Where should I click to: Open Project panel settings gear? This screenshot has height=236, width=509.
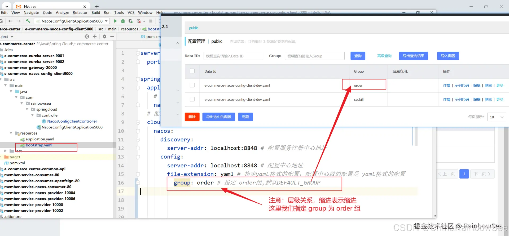(104, 37)
